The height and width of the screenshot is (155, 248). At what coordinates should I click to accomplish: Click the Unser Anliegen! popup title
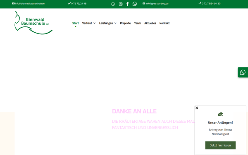point(220,122)
